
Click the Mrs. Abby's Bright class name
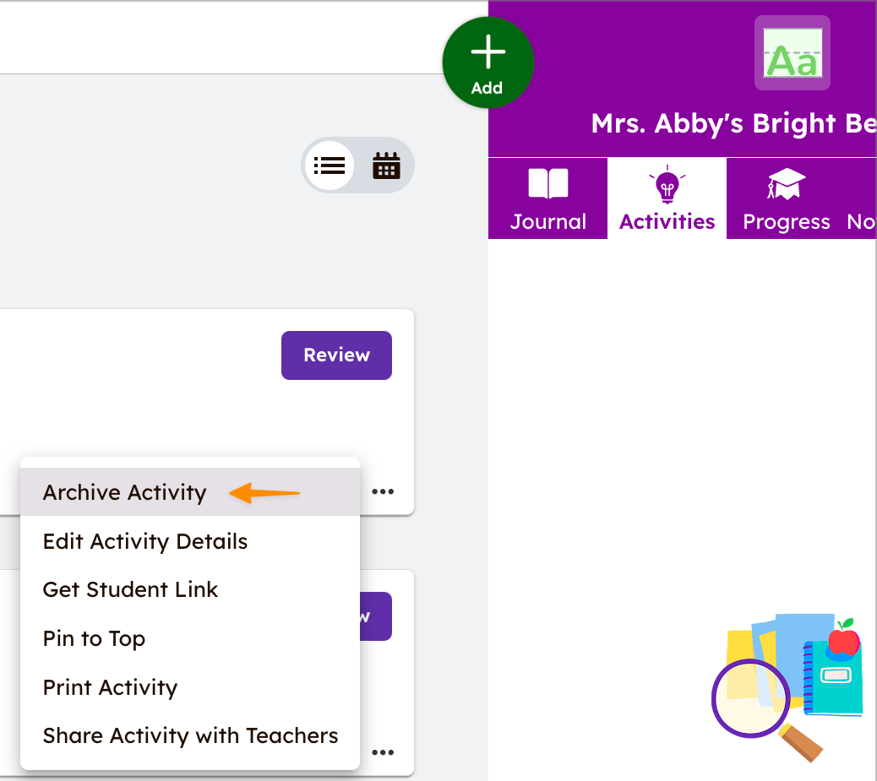733,123
